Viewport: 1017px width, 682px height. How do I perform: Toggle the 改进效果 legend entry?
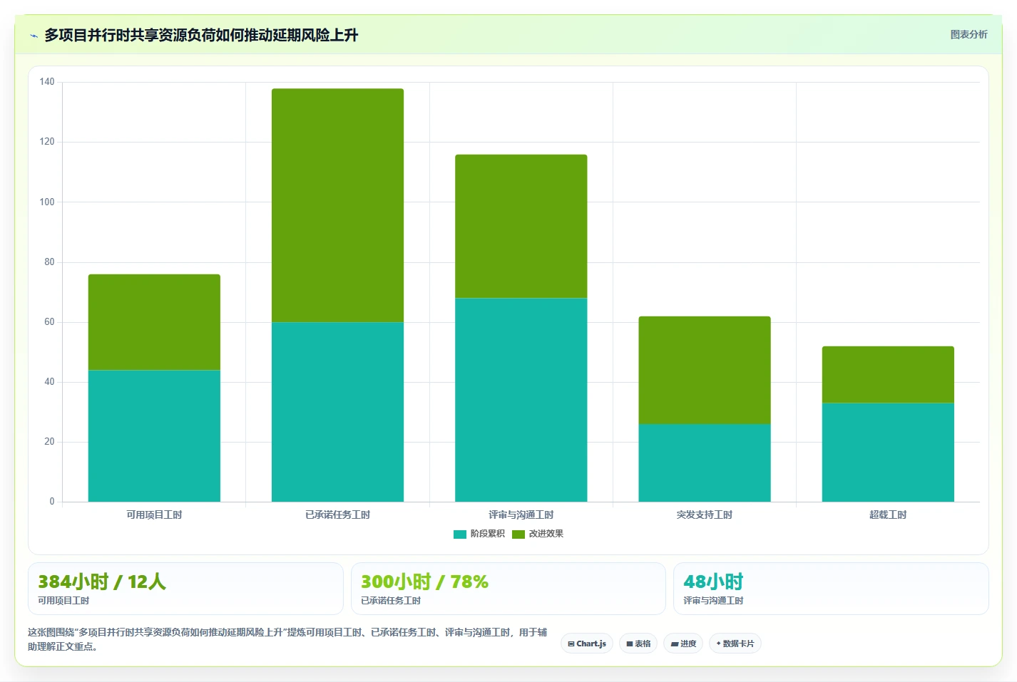pyautogui.click(x=538, y=534)
